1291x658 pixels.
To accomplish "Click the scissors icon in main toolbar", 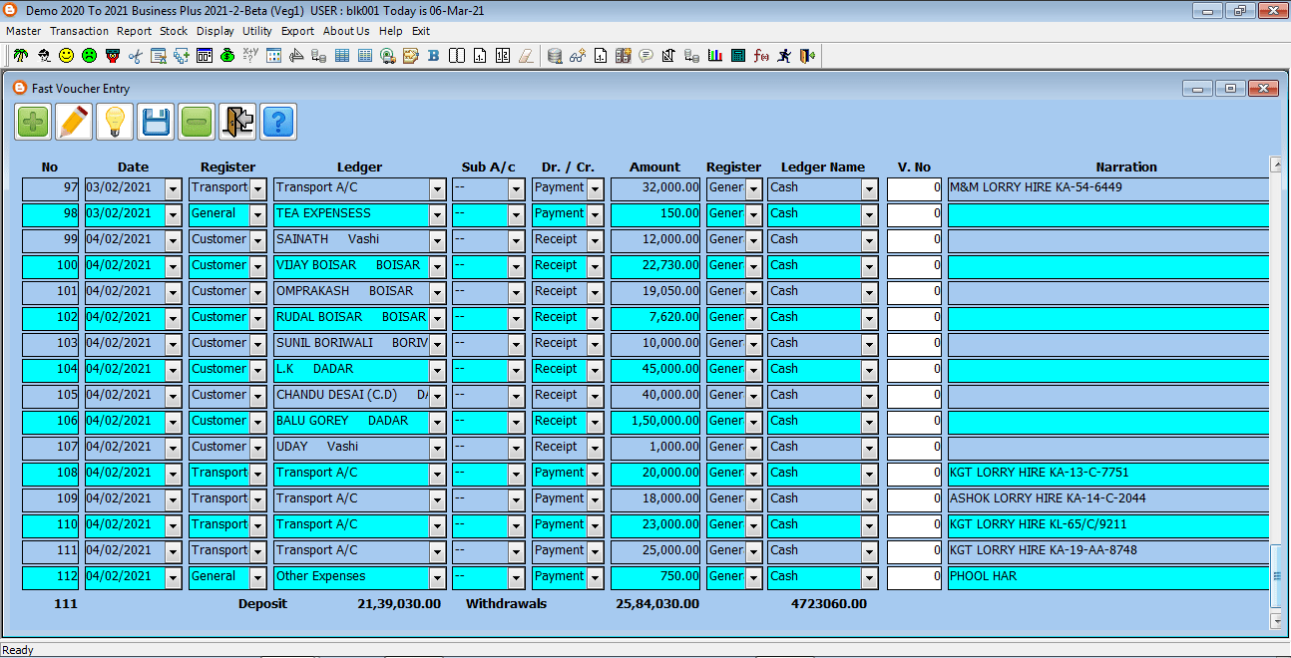I will [136, 56].
